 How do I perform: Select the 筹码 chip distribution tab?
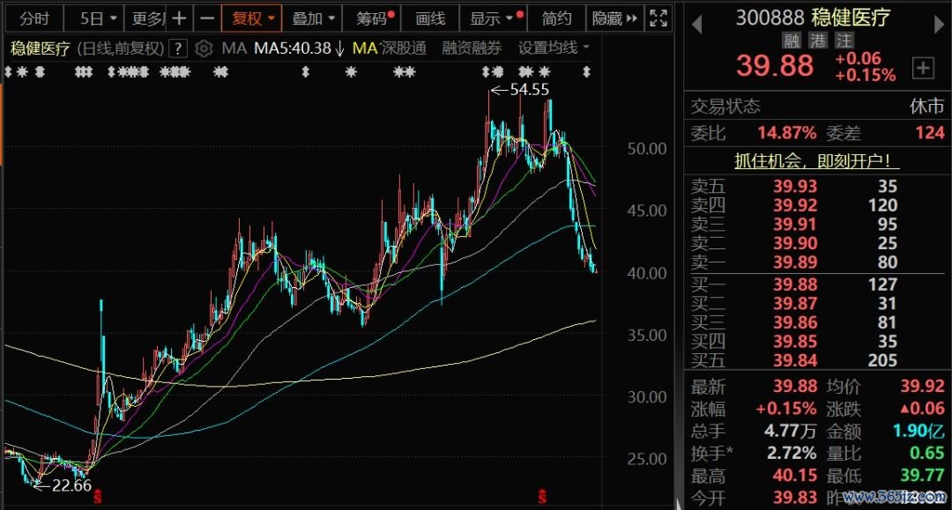click(375, 18)
